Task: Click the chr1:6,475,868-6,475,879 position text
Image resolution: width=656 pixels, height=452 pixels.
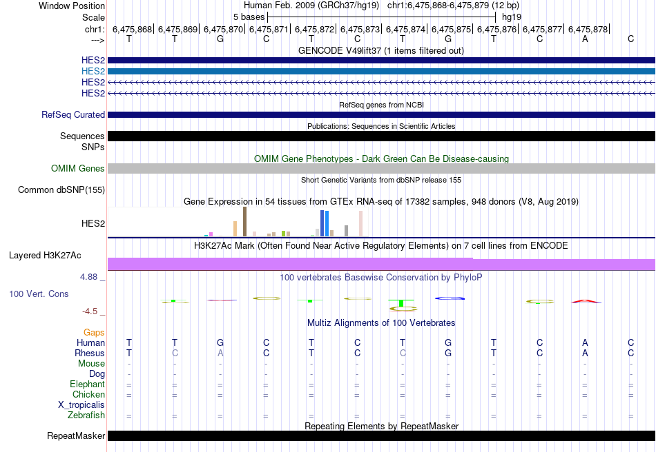Action: (453, 6)
